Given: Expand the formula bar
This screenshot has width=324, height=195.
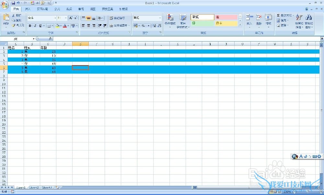Looking at the screenshot, I should coord(322,39).
